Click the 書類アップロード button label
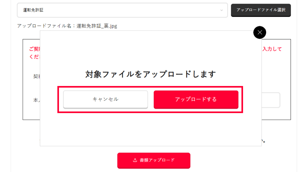 [157, 160]
